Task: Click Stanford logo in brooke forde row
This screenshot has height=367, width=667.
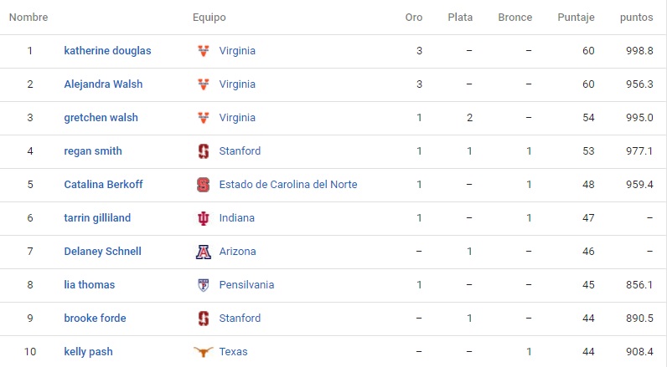Action: point(204,319)
